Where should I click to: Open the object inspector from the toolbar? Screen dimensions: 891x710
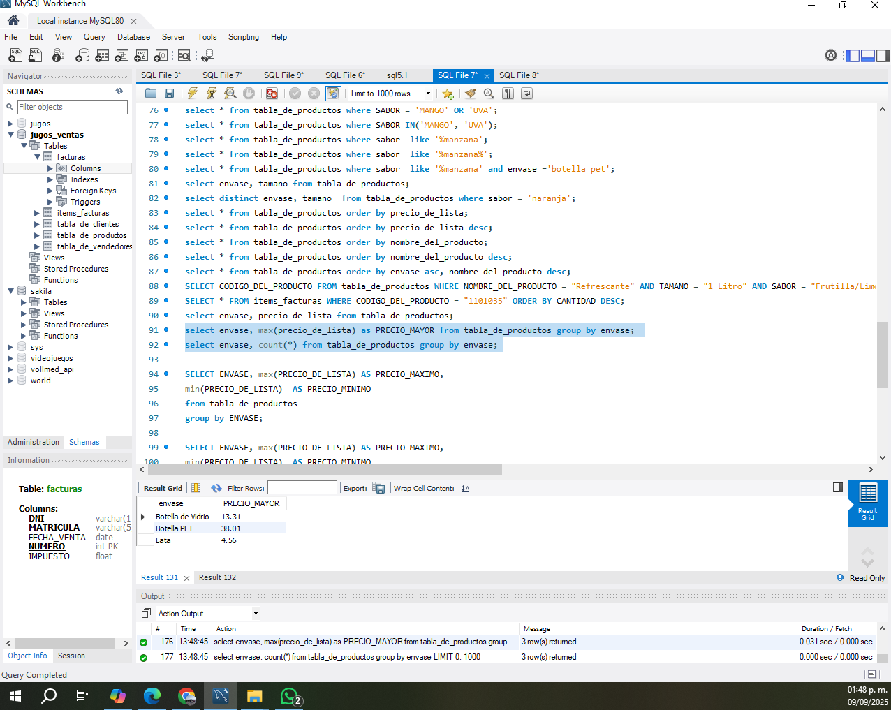(59, 55)
